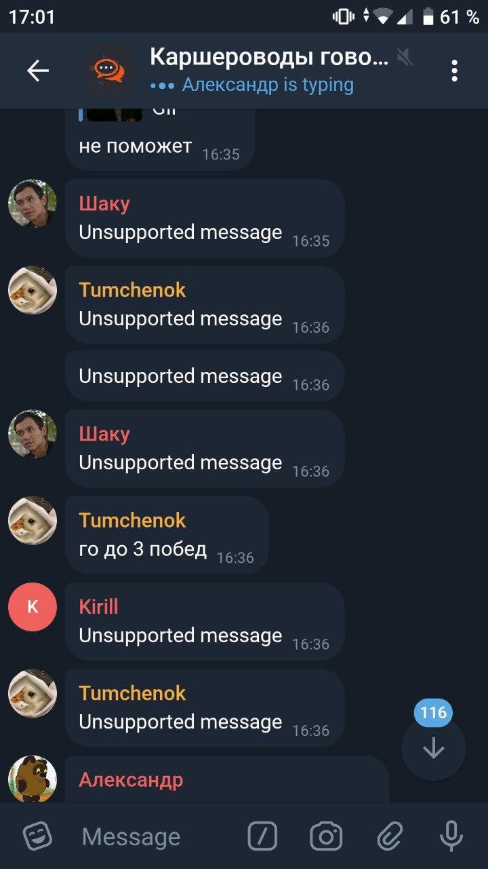Tap the 'не поможет' reply message

[136, 146]
